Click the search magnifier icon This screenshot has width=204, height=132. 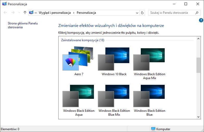click(x=197, y=13)
